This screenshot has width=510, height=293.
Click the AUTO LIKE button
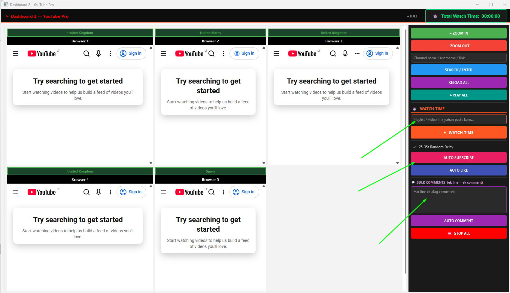[459, 170]
